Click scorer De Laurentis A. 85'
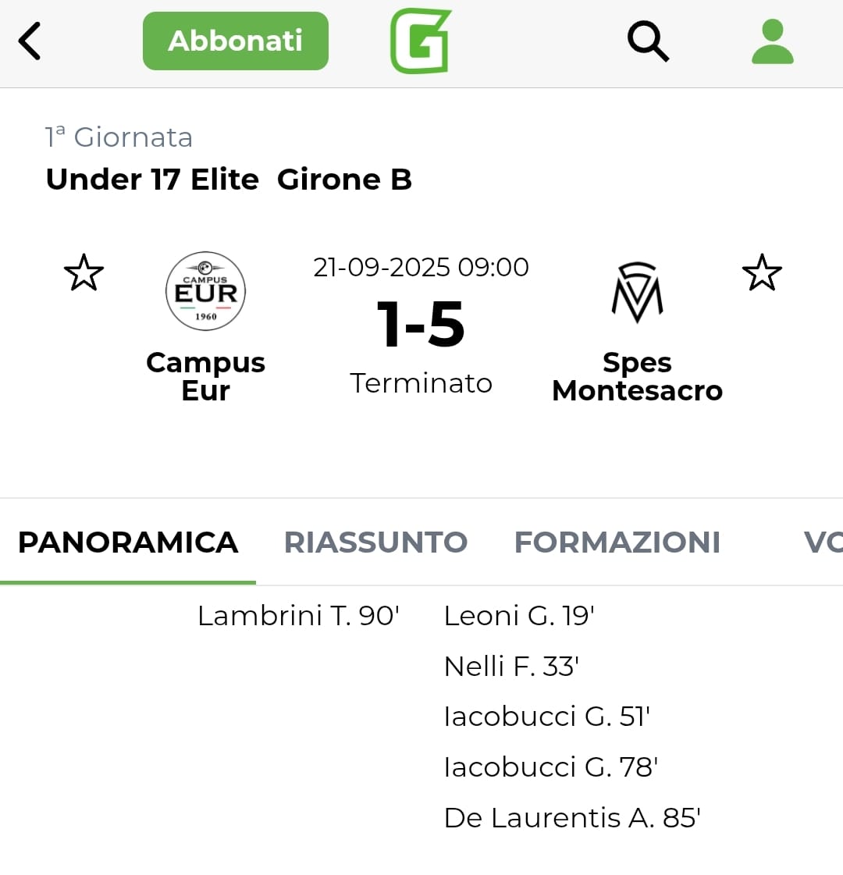Image resolution: width=843 pixels, height=875 pixels. coord(572,818)
